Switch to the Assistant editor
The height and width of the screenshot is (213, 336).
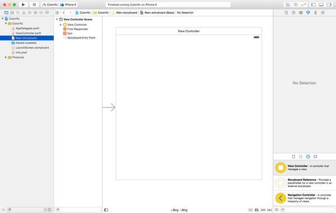[x=296, y=4]
